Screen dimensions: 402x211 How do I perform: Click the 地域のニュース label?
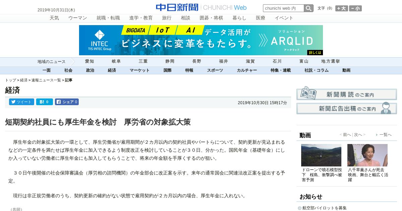52,62
